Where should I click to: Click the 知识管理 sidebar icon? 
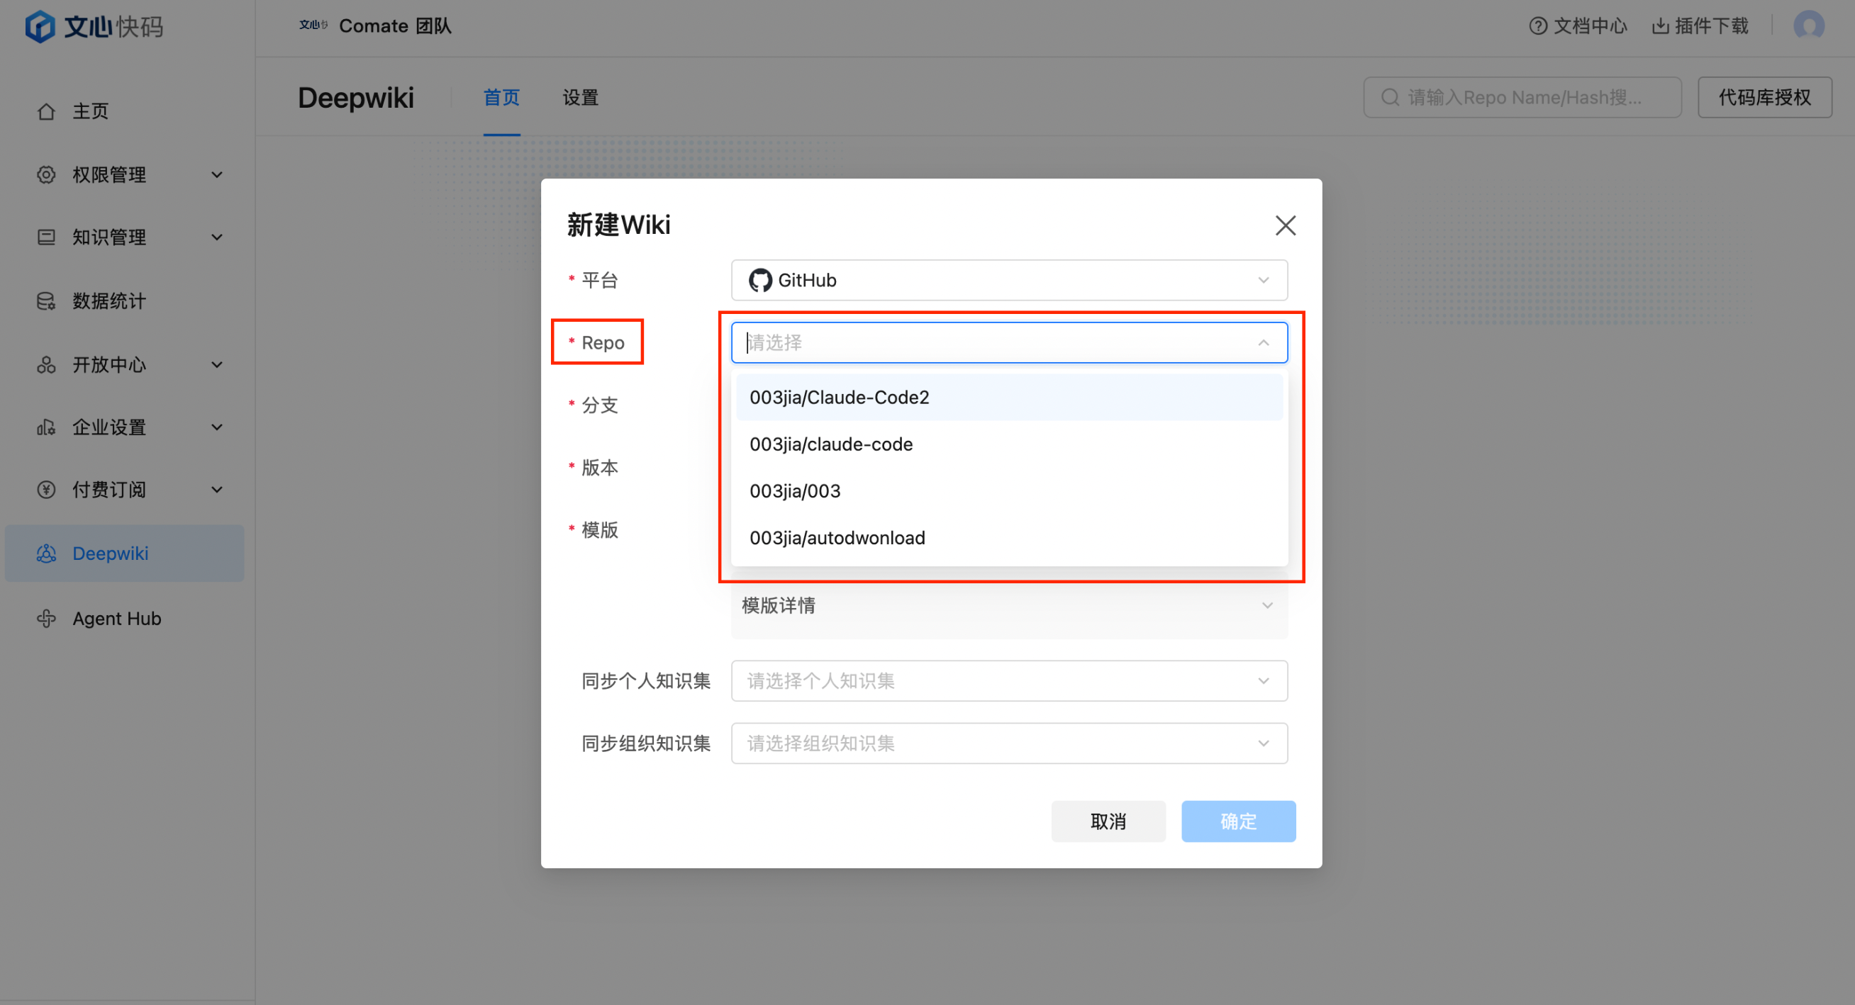click(x=46, y=237)
